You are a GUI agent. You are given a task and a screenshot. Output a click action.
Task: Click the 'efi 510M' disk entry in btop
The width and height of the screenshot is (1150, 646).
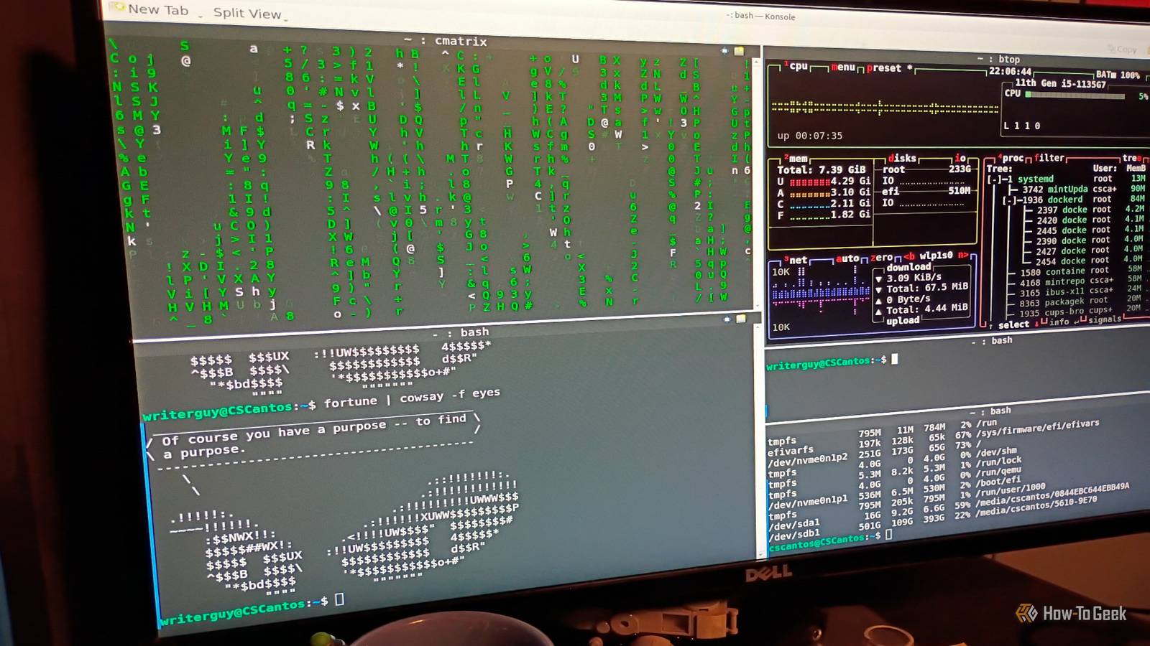[926, 191]
